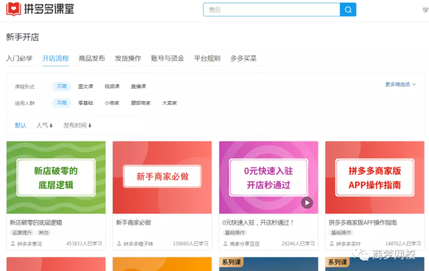The height and width of the screenshot is (271, 429).
Task: Sort courses by 默认 order
Action: click(x=21, y=125)
